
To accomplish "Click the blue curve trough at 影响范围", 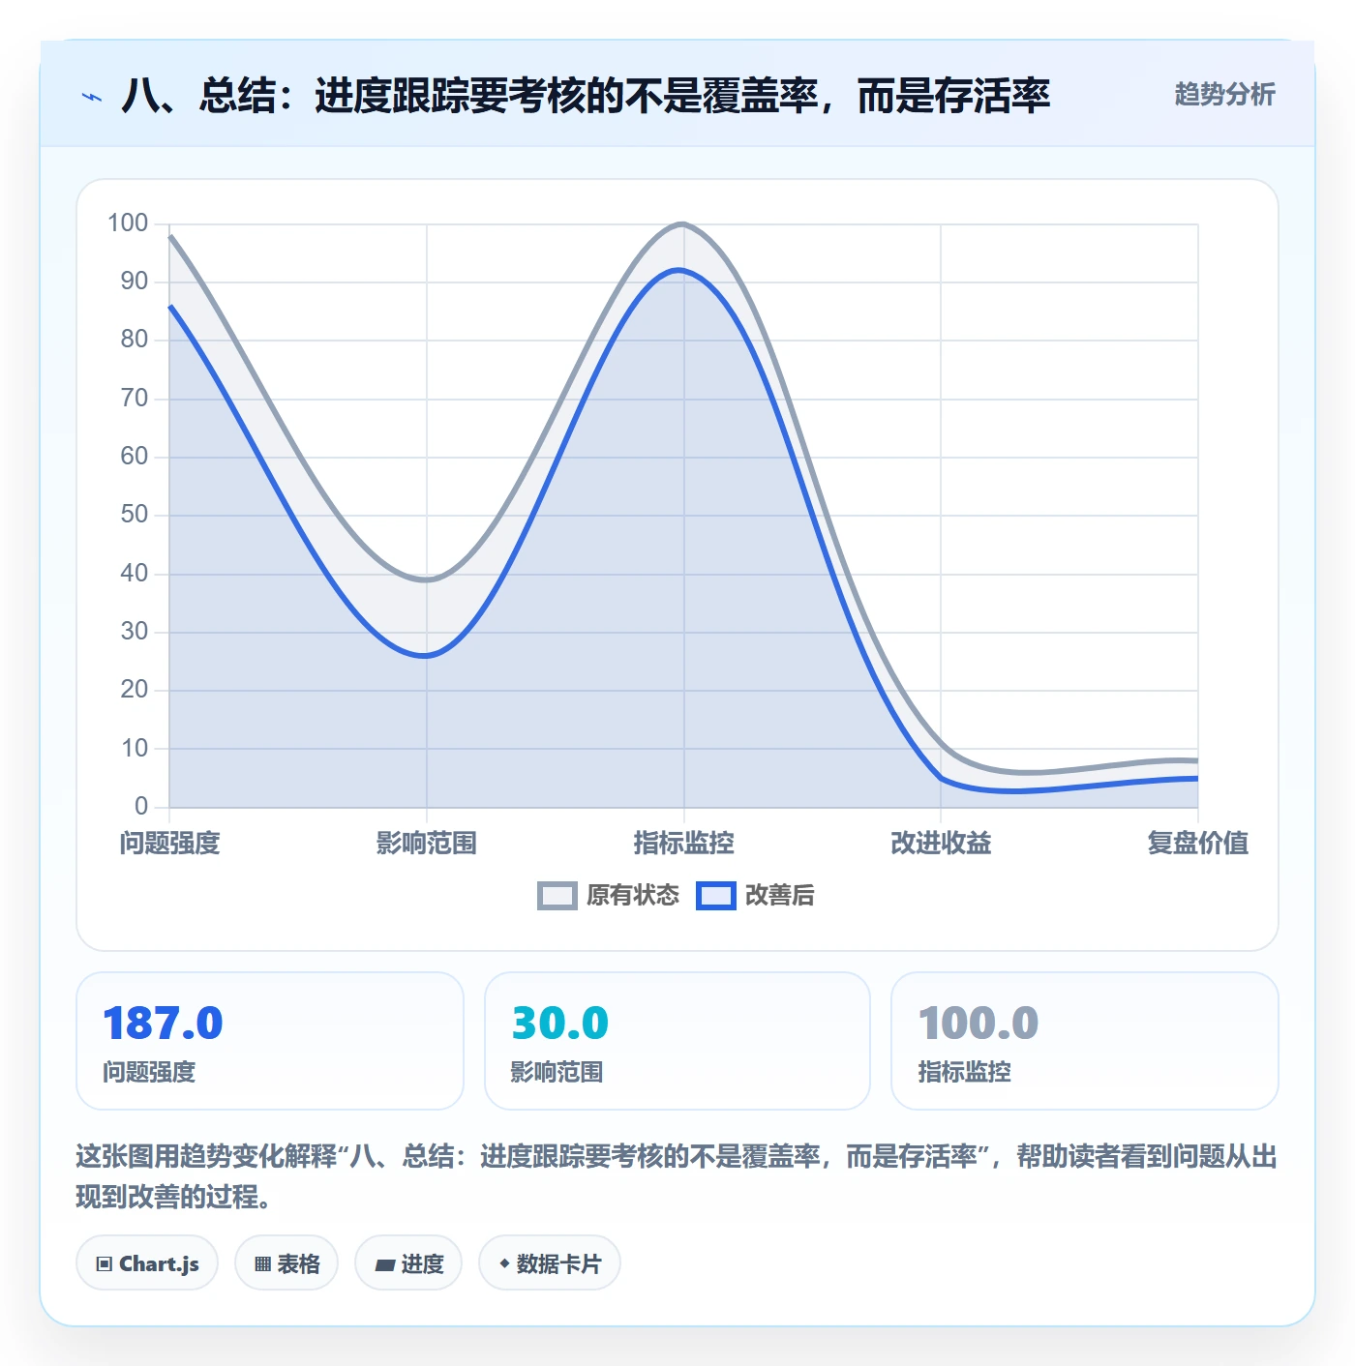I will point(427,655).
